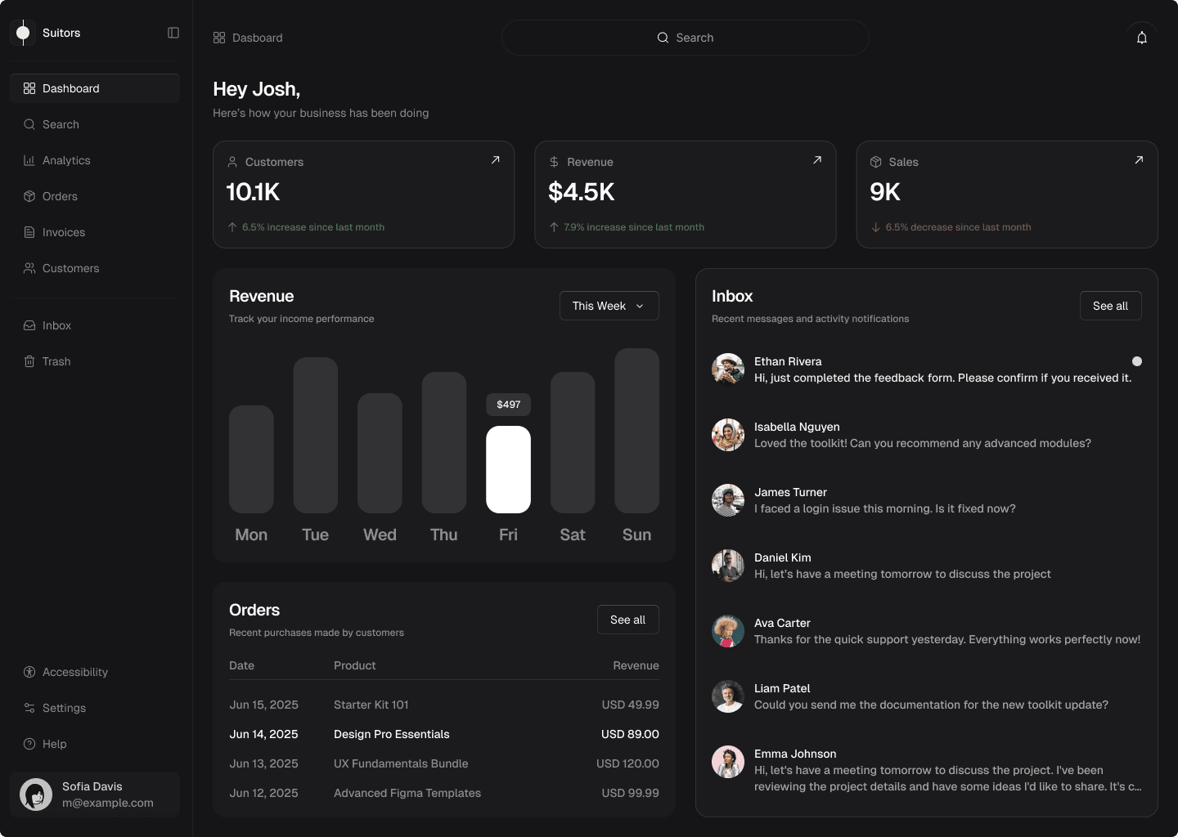Open Customers card arrow icon
Image resolution: width=1178 pixels, height=837 pixels.
tap(495, 160)
